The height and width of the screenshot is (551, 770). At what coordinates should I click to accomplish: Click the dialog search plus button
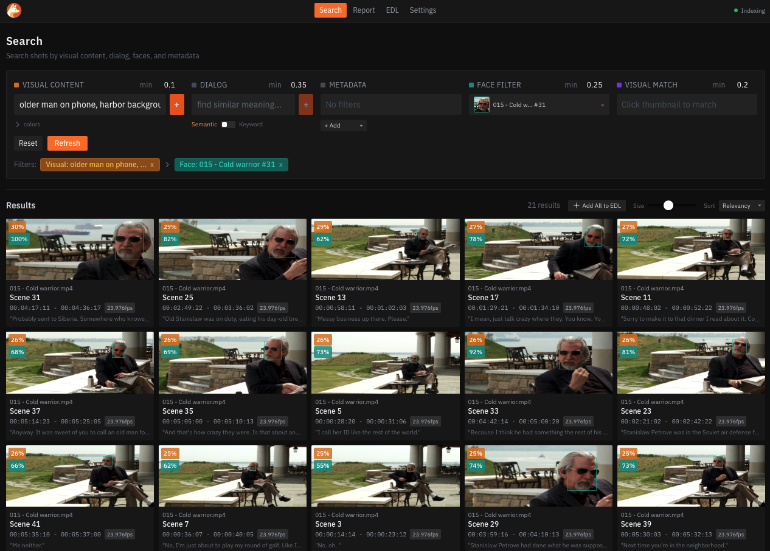point(306,104)
